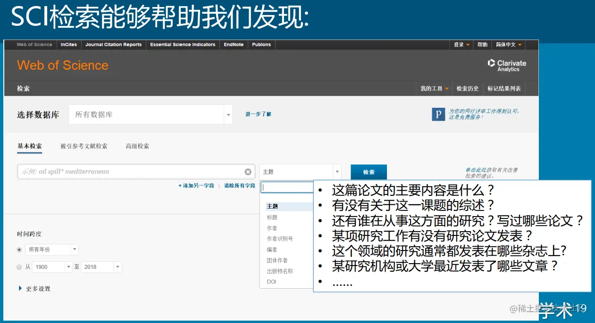Click the Publons P icon

tap(438, 114)
